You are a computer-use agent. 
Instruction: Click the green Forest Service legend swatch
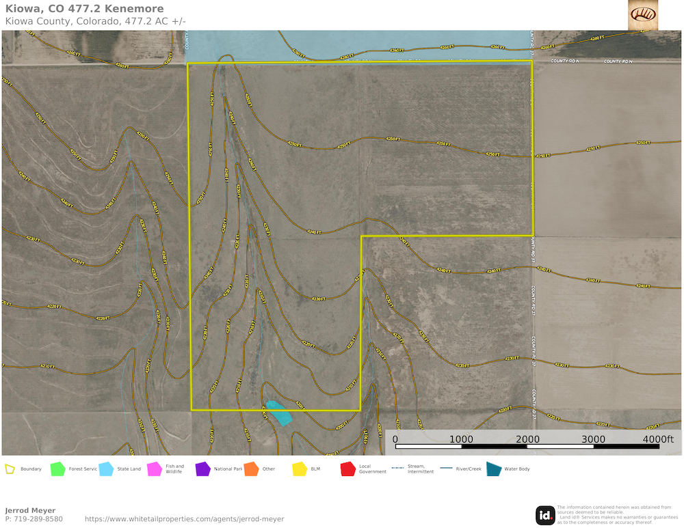tap(57, 469)
